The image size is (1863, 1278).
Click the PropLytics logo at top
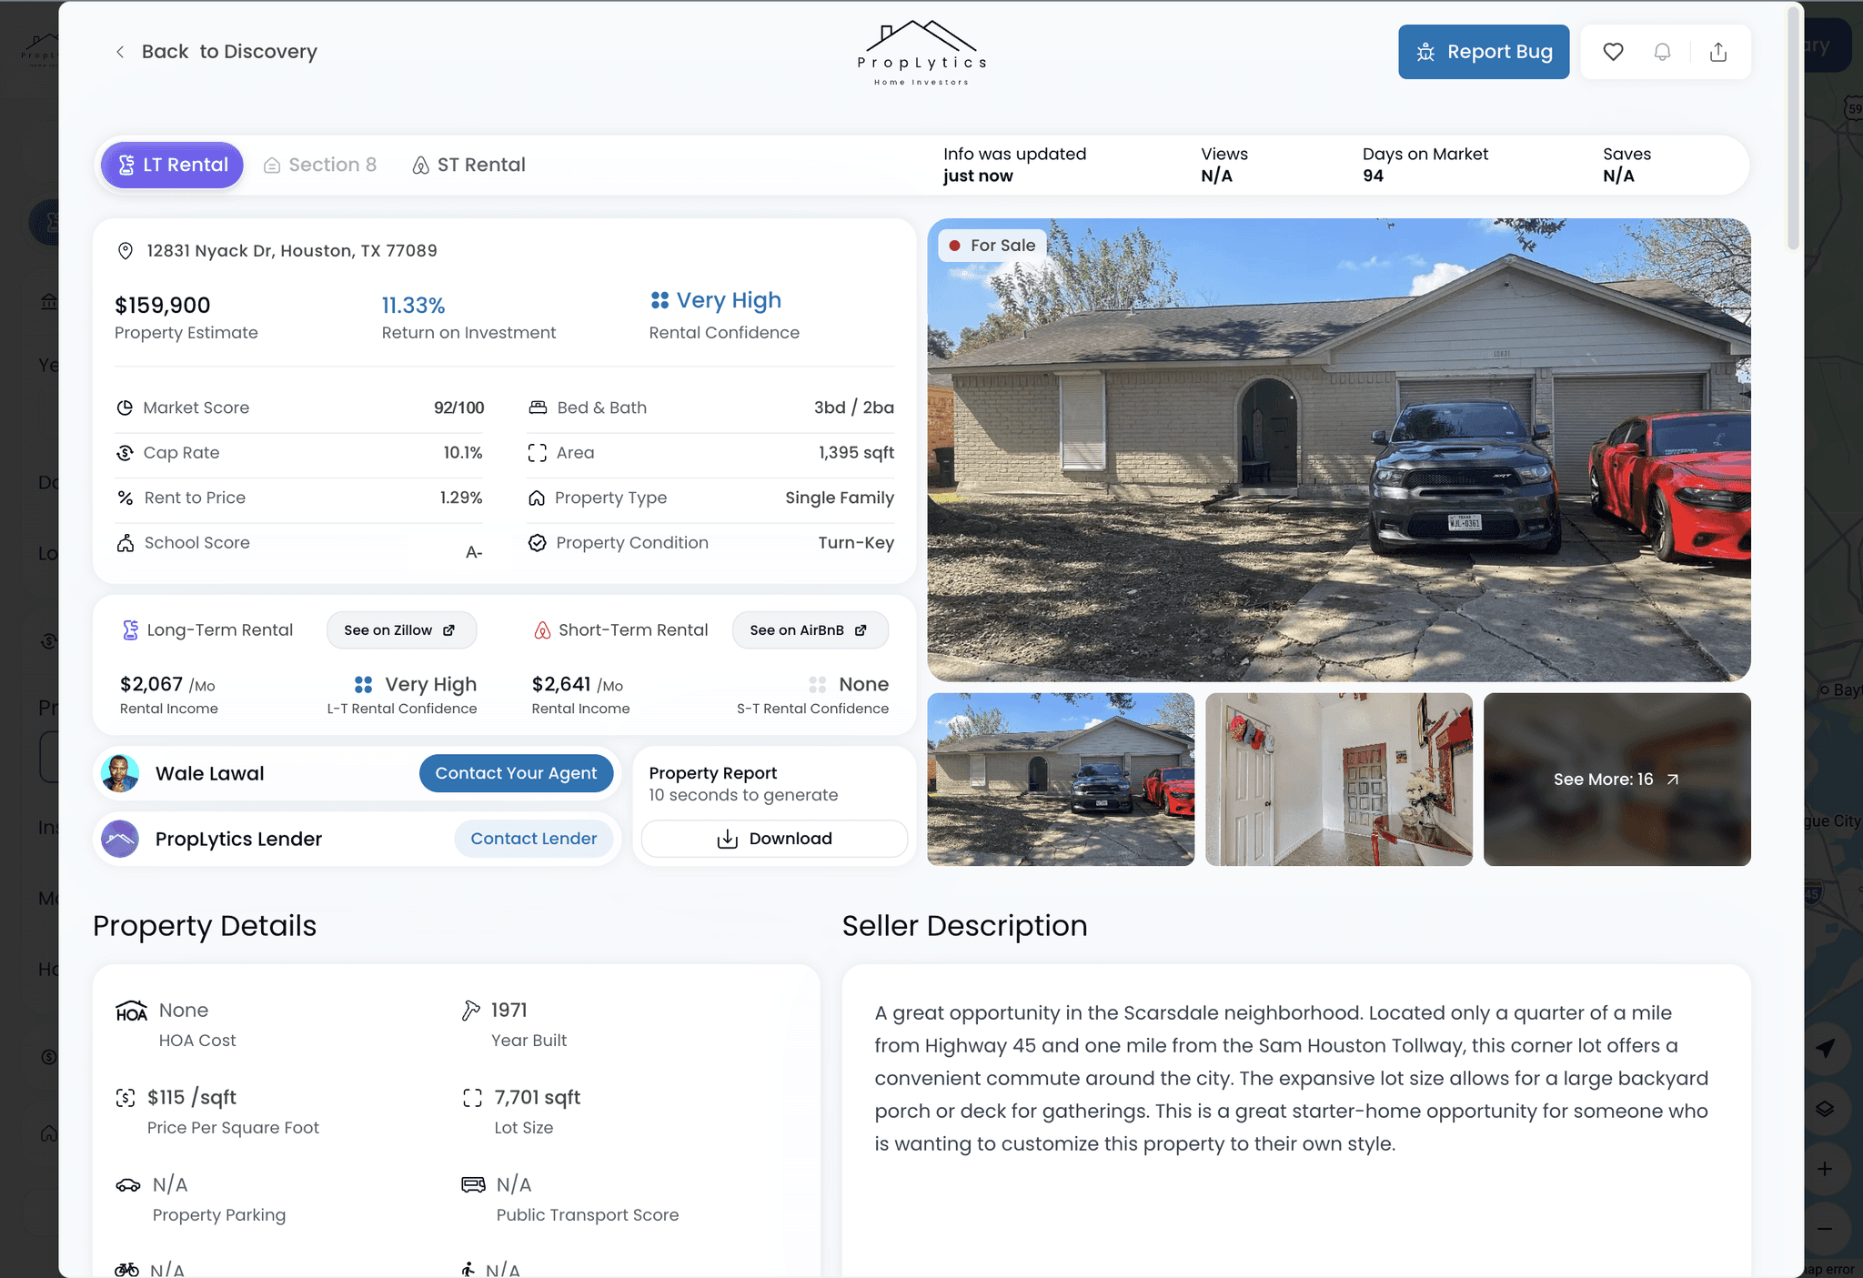[921, 53]
